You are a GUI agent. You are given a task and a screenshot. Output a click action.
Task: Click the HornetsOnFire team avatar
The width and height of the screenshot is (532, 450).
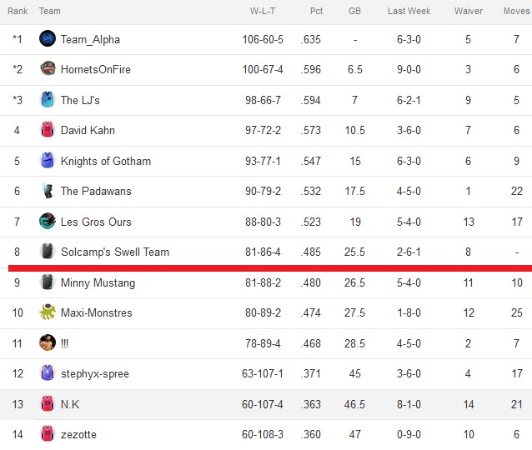(48, 69)
